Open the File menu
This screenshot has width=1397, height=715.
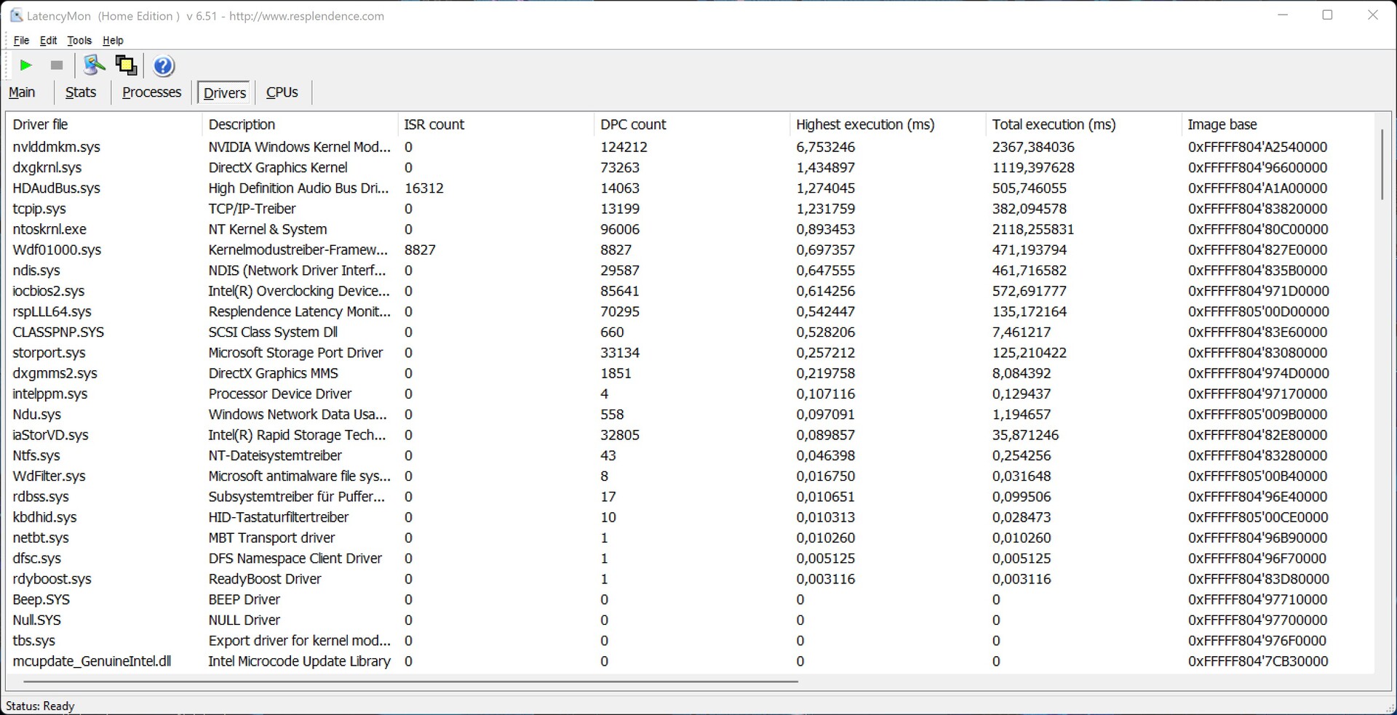pos(21,41)
